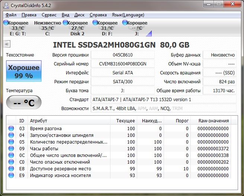Screen dimensions: 244x196
Task: Open the Справка menu
Action: pyautogui.click(x=98, y=15)
